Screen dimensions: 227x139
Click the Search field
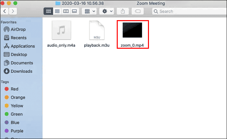coord(189,11)
